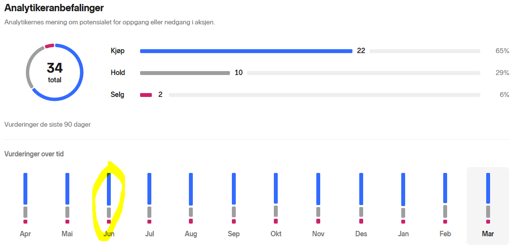Click the gray Hold progress bar
This screenshot has height=246, width=514.
click(x=185, y=73)
